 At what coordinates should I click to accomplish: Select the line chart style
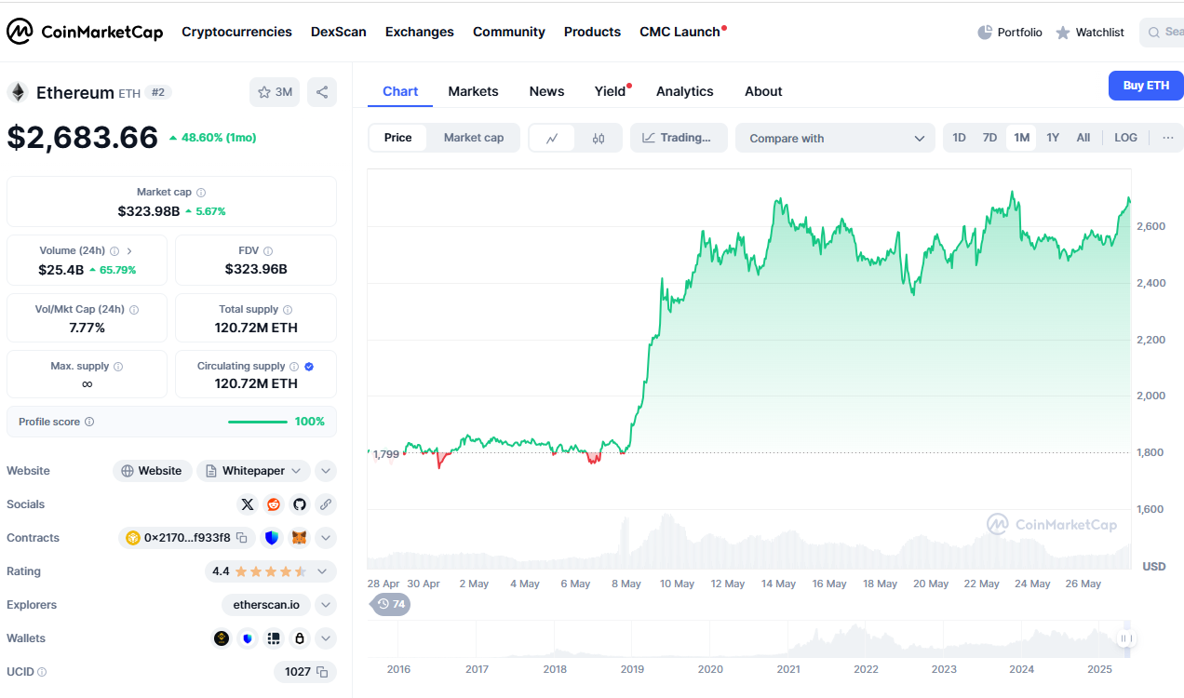click(552, 138)
